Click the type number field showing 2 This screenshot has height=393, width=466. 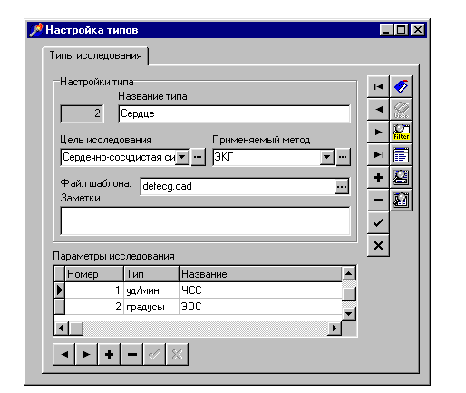coord(83,113)
